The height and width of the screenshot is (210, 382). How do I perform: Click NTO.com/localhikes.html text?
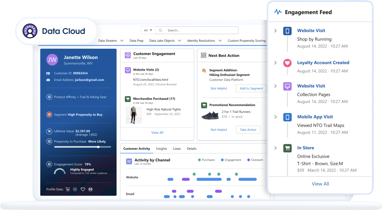click(151, 79)
